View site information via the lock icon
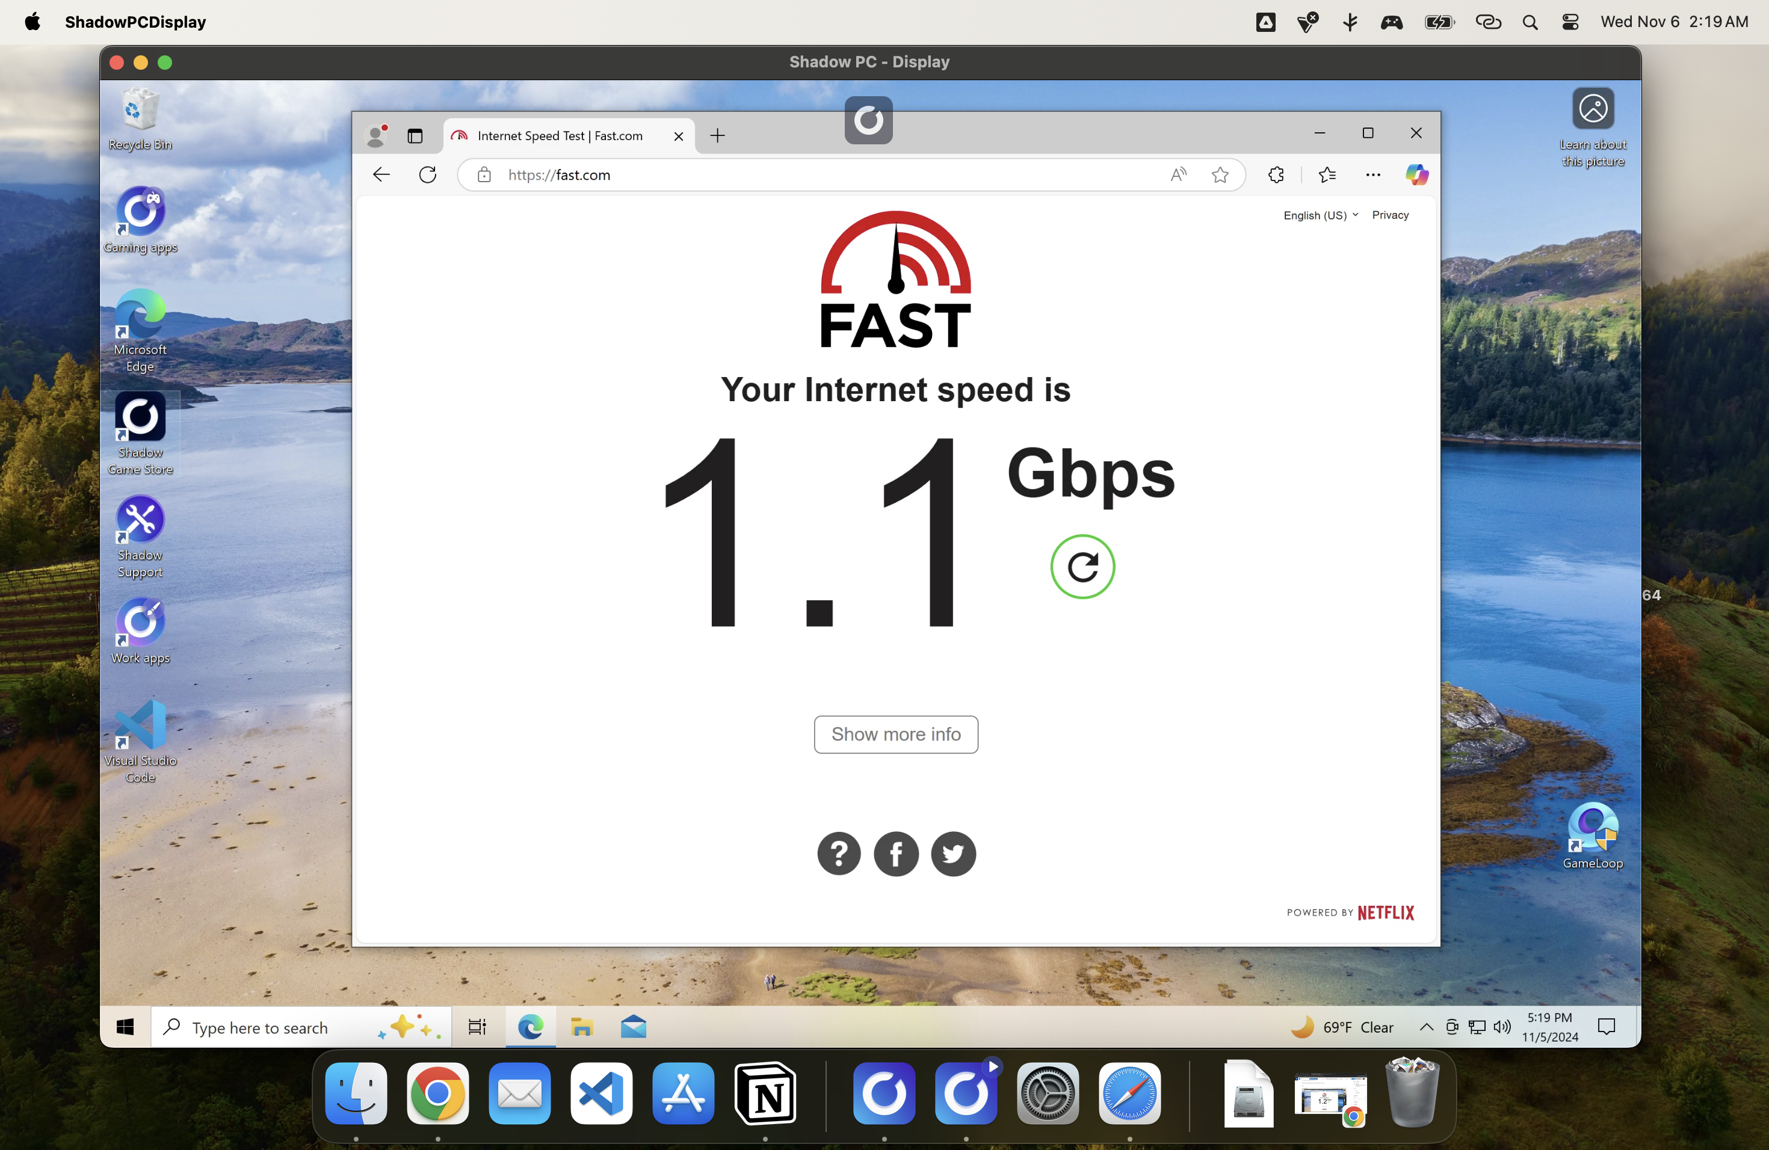1769x1150 pixels. (x=484, y=174)
